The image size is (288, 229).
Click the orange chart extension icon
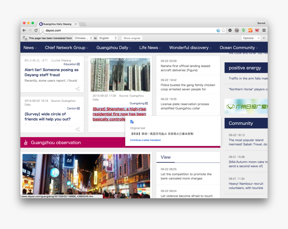tap(250, 30)
